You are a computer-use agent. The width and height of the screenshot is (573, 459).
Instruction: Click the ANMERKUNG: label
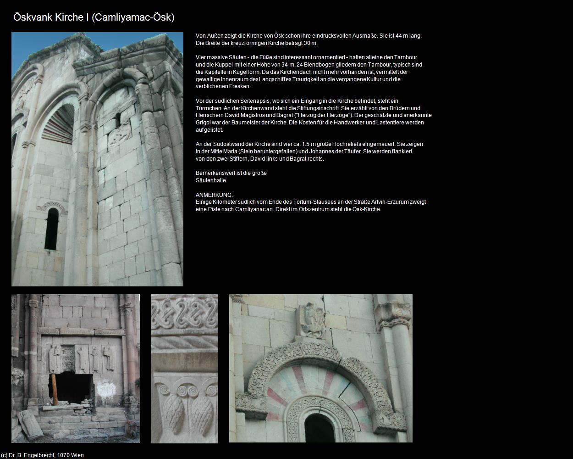pos(214,195)
